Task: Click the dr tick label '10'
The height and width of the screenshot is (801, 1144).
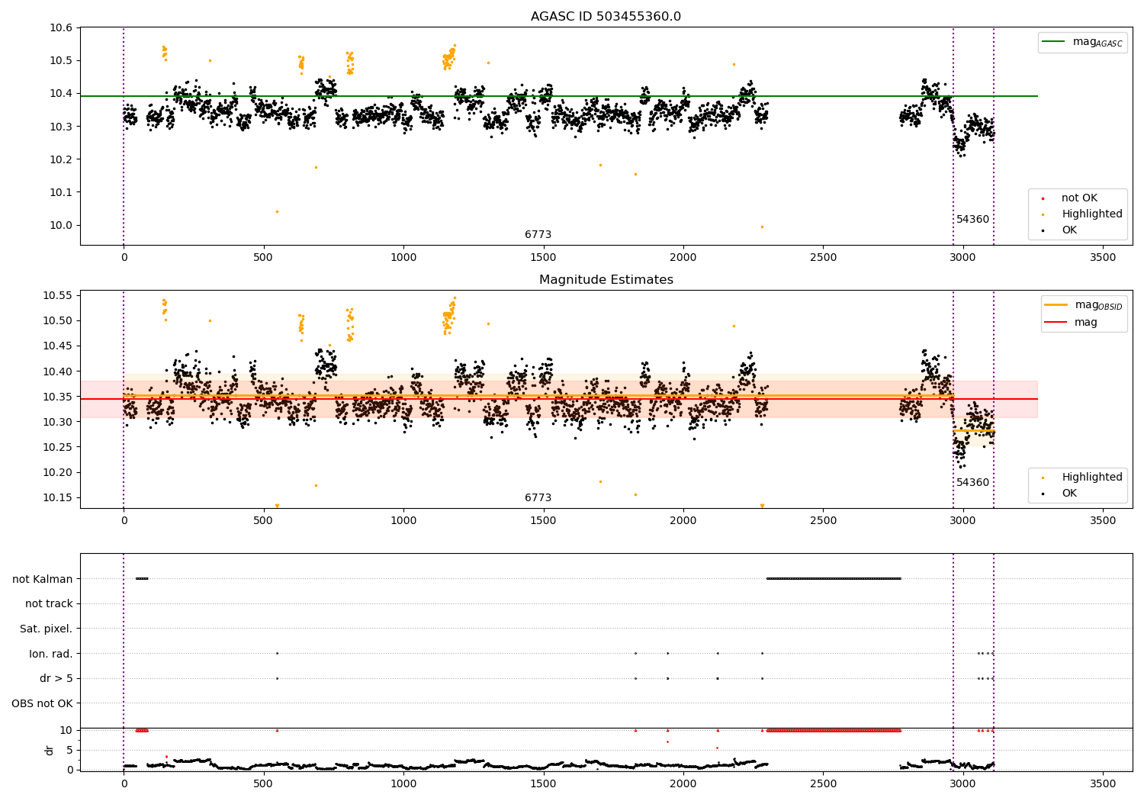Action: 66,730
